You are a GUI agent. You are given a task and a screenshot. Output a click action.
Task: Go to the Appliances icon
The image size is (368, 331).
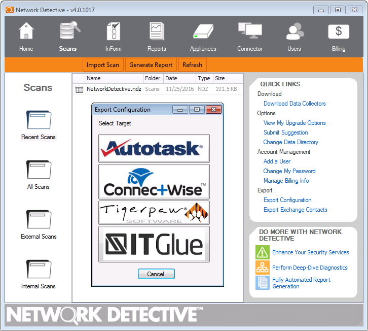203,31
